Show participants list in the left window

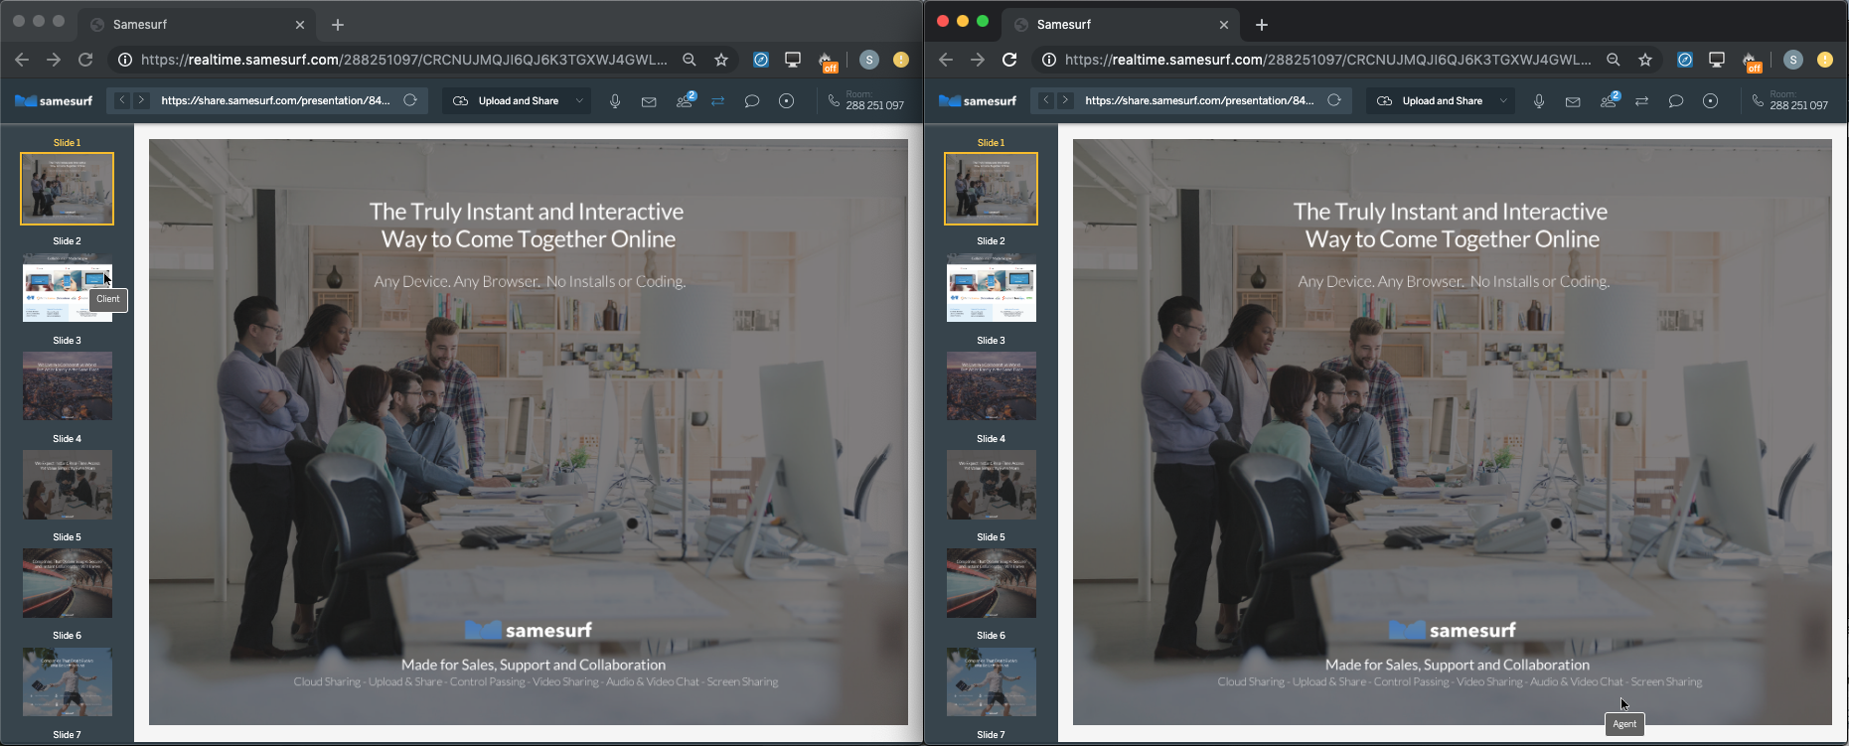685,100
